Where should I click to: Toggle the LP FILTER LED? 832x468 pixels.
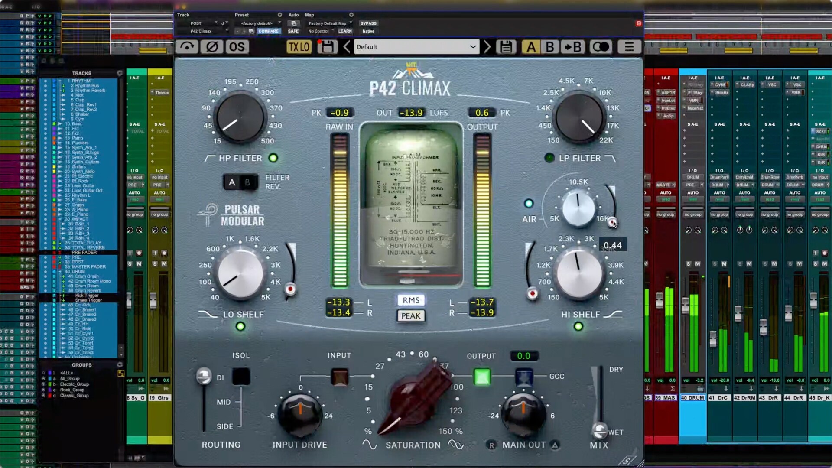(x=549, y=158)
